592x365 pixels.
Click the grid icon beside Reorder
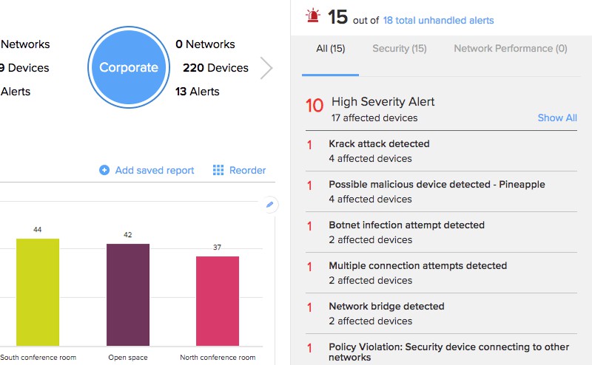[x=218, y=170]
